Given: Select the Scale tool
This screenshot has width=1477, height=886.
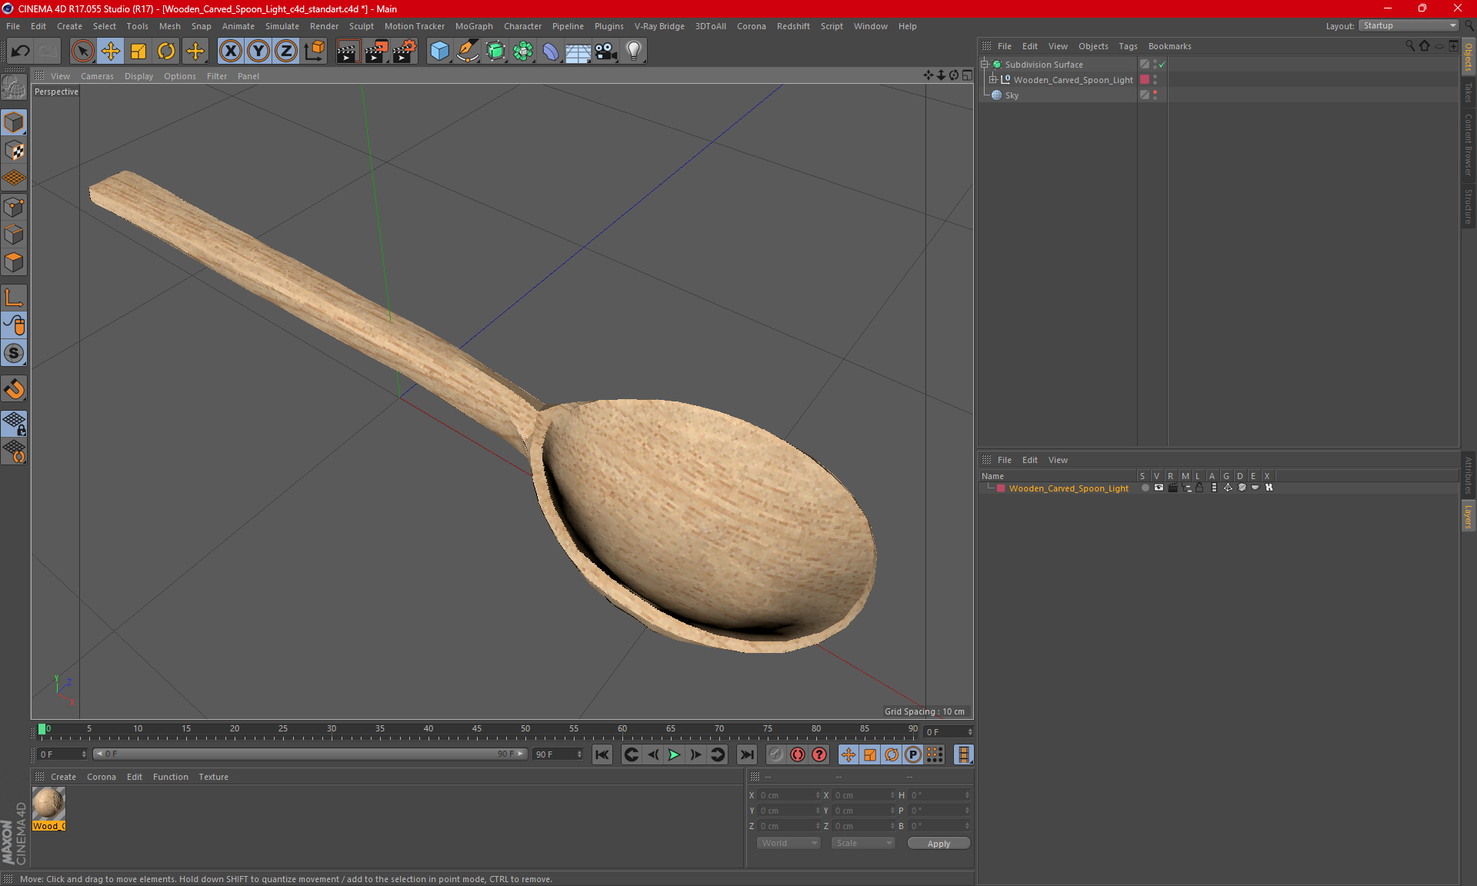Looking at the screenshot, I should tap(138, 52).
